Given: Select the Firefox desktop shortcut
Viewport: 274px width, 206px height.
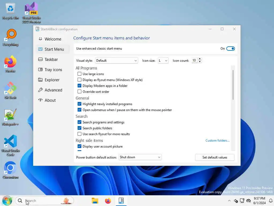Looking at the screenshot, I should [x=10, y=64].
